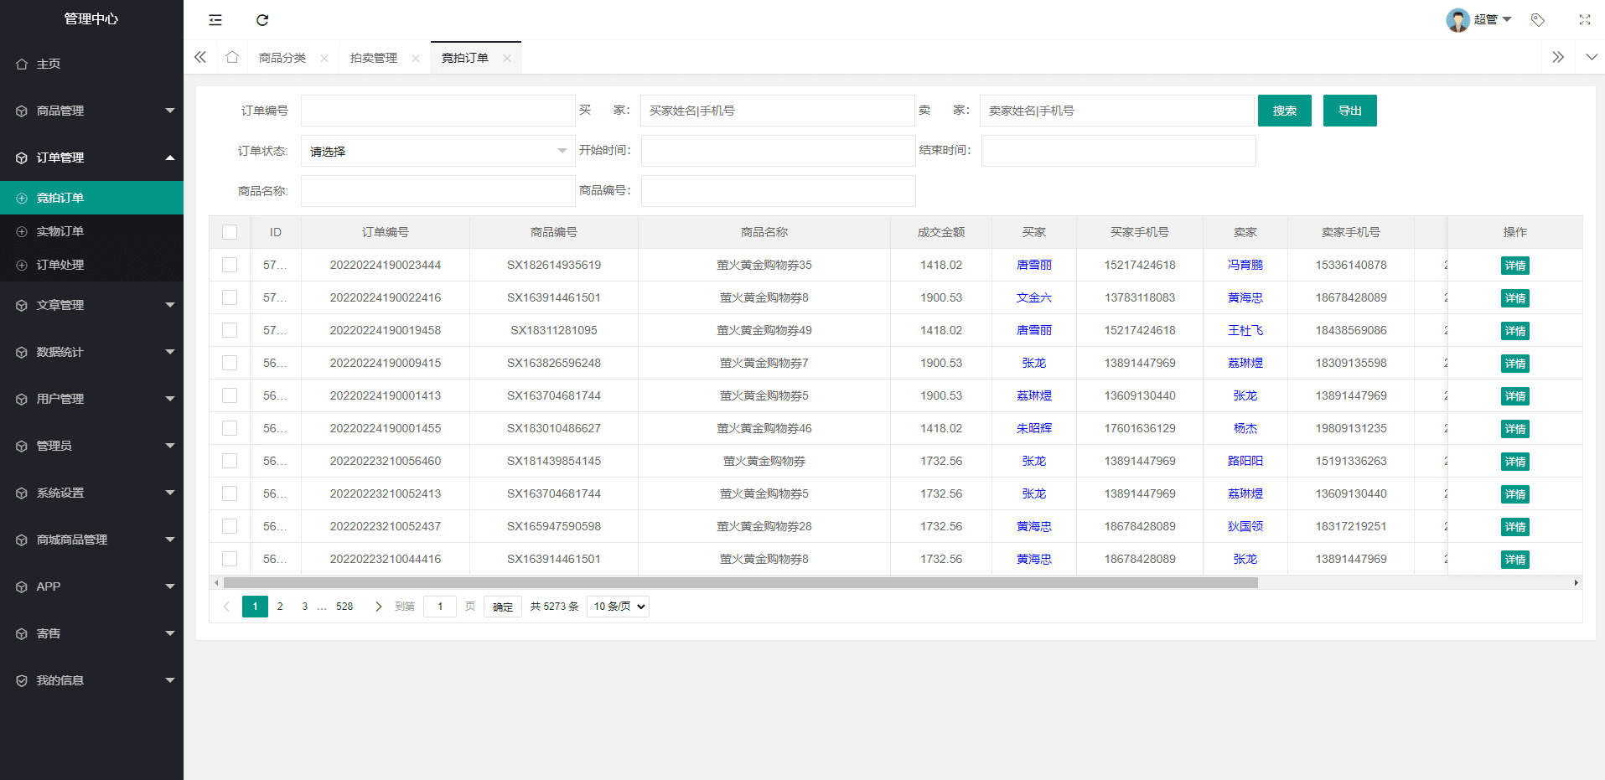Viewport: 1605px width, 780px height.
Task: Expand the 商品管理 sidebar menu
Action: pyautogui.click(x=91, y=111)
